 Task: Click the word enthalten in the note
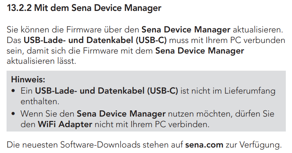coord(39,101)
